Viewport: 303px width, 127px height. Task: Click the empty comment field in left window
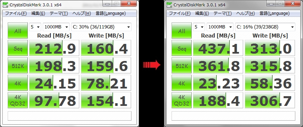click(x=69, y=116)
